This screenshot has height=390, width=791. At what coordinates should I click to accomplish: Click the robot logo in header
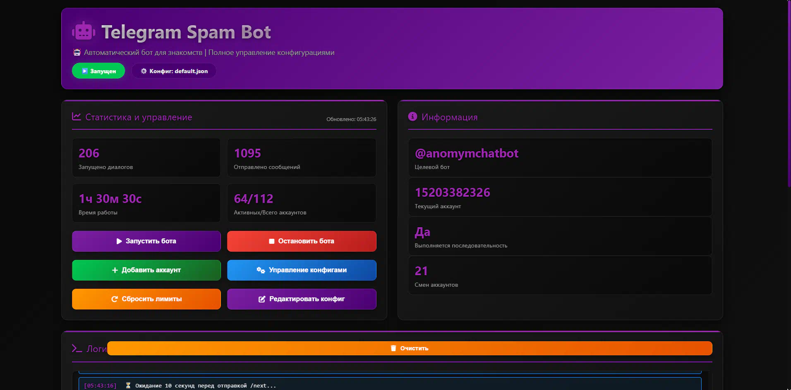coord(84,31)
